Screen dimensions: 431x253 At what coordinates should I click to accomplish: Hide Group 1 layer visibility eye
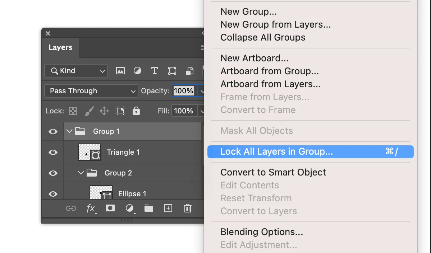53,131
